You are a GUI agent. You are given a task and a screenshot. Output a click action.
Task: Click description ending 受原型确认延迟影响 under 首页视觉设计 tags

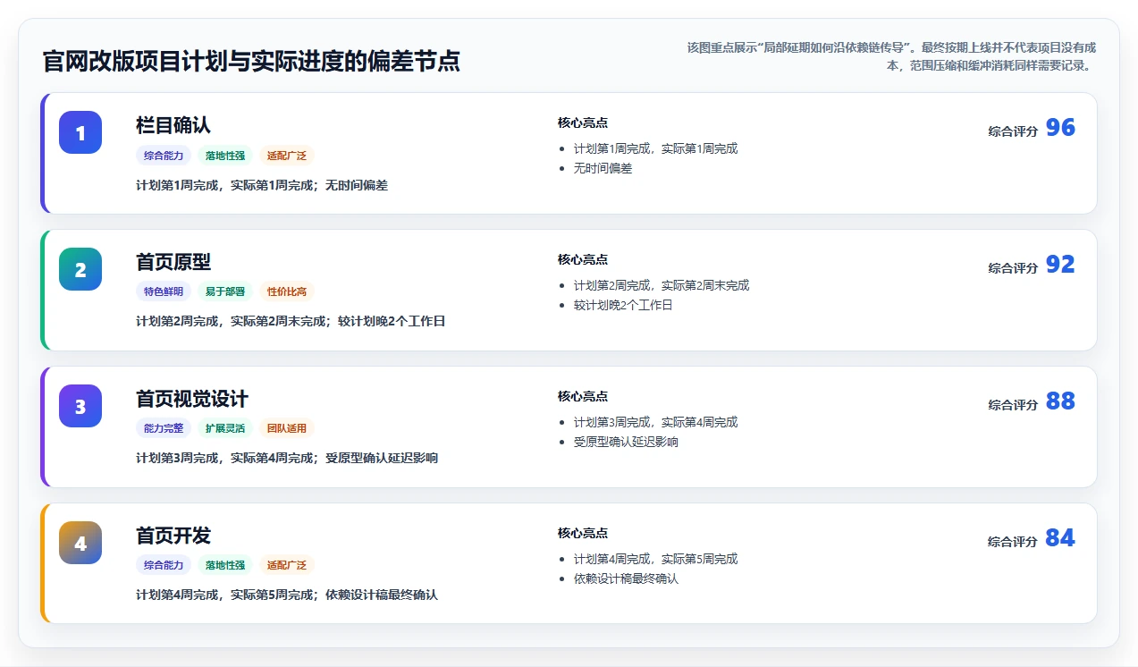[x=287, y=459]
